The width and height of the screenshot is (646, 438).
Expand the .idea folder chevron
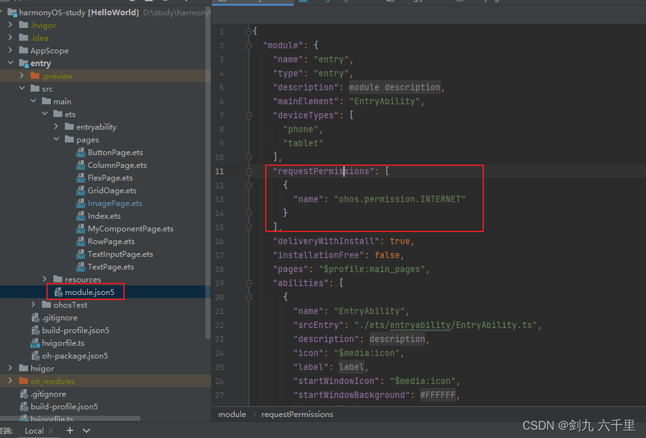(10, 38)
